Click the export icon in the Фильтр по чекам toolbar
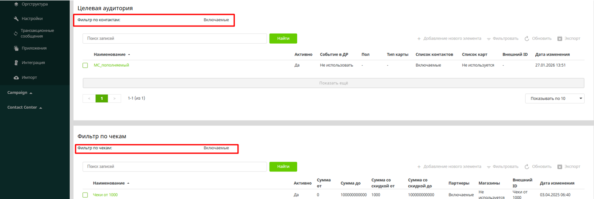594x199 pixels. tap(560, 167)
